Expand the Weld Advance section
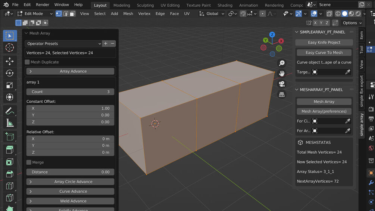 [70, 201]
